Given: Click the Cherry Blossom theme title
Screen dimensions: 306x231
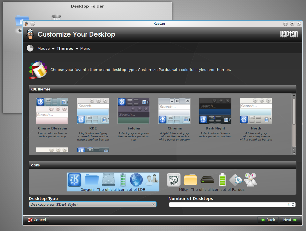Looking at the screenshot, I should 52,128.
